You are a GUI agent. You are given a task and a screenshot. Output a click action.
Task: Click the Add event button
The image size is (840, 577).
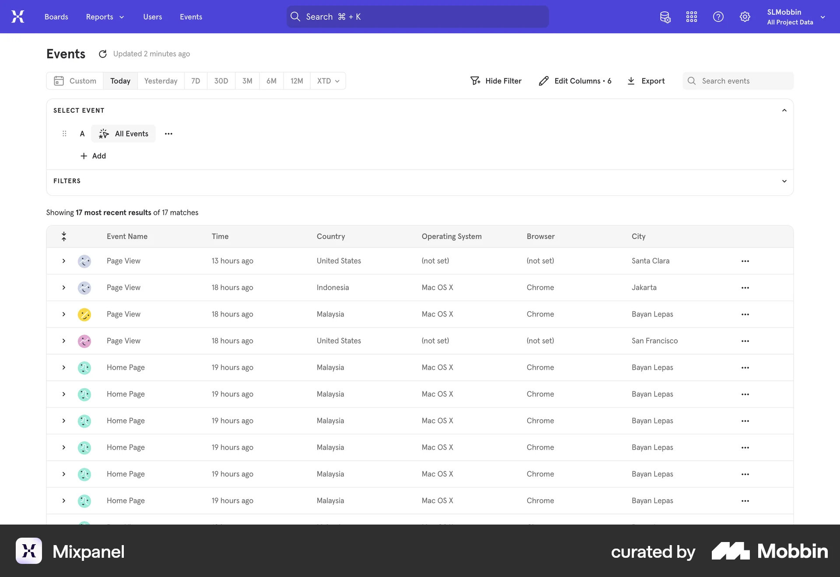[93, 156]
